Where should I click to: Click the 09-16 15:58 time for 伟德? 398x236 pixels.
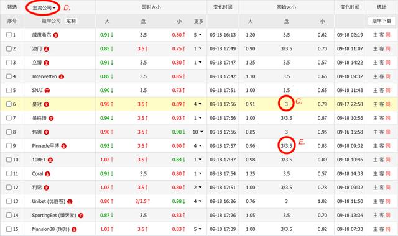pyautogui.click(x=349, y=132)
